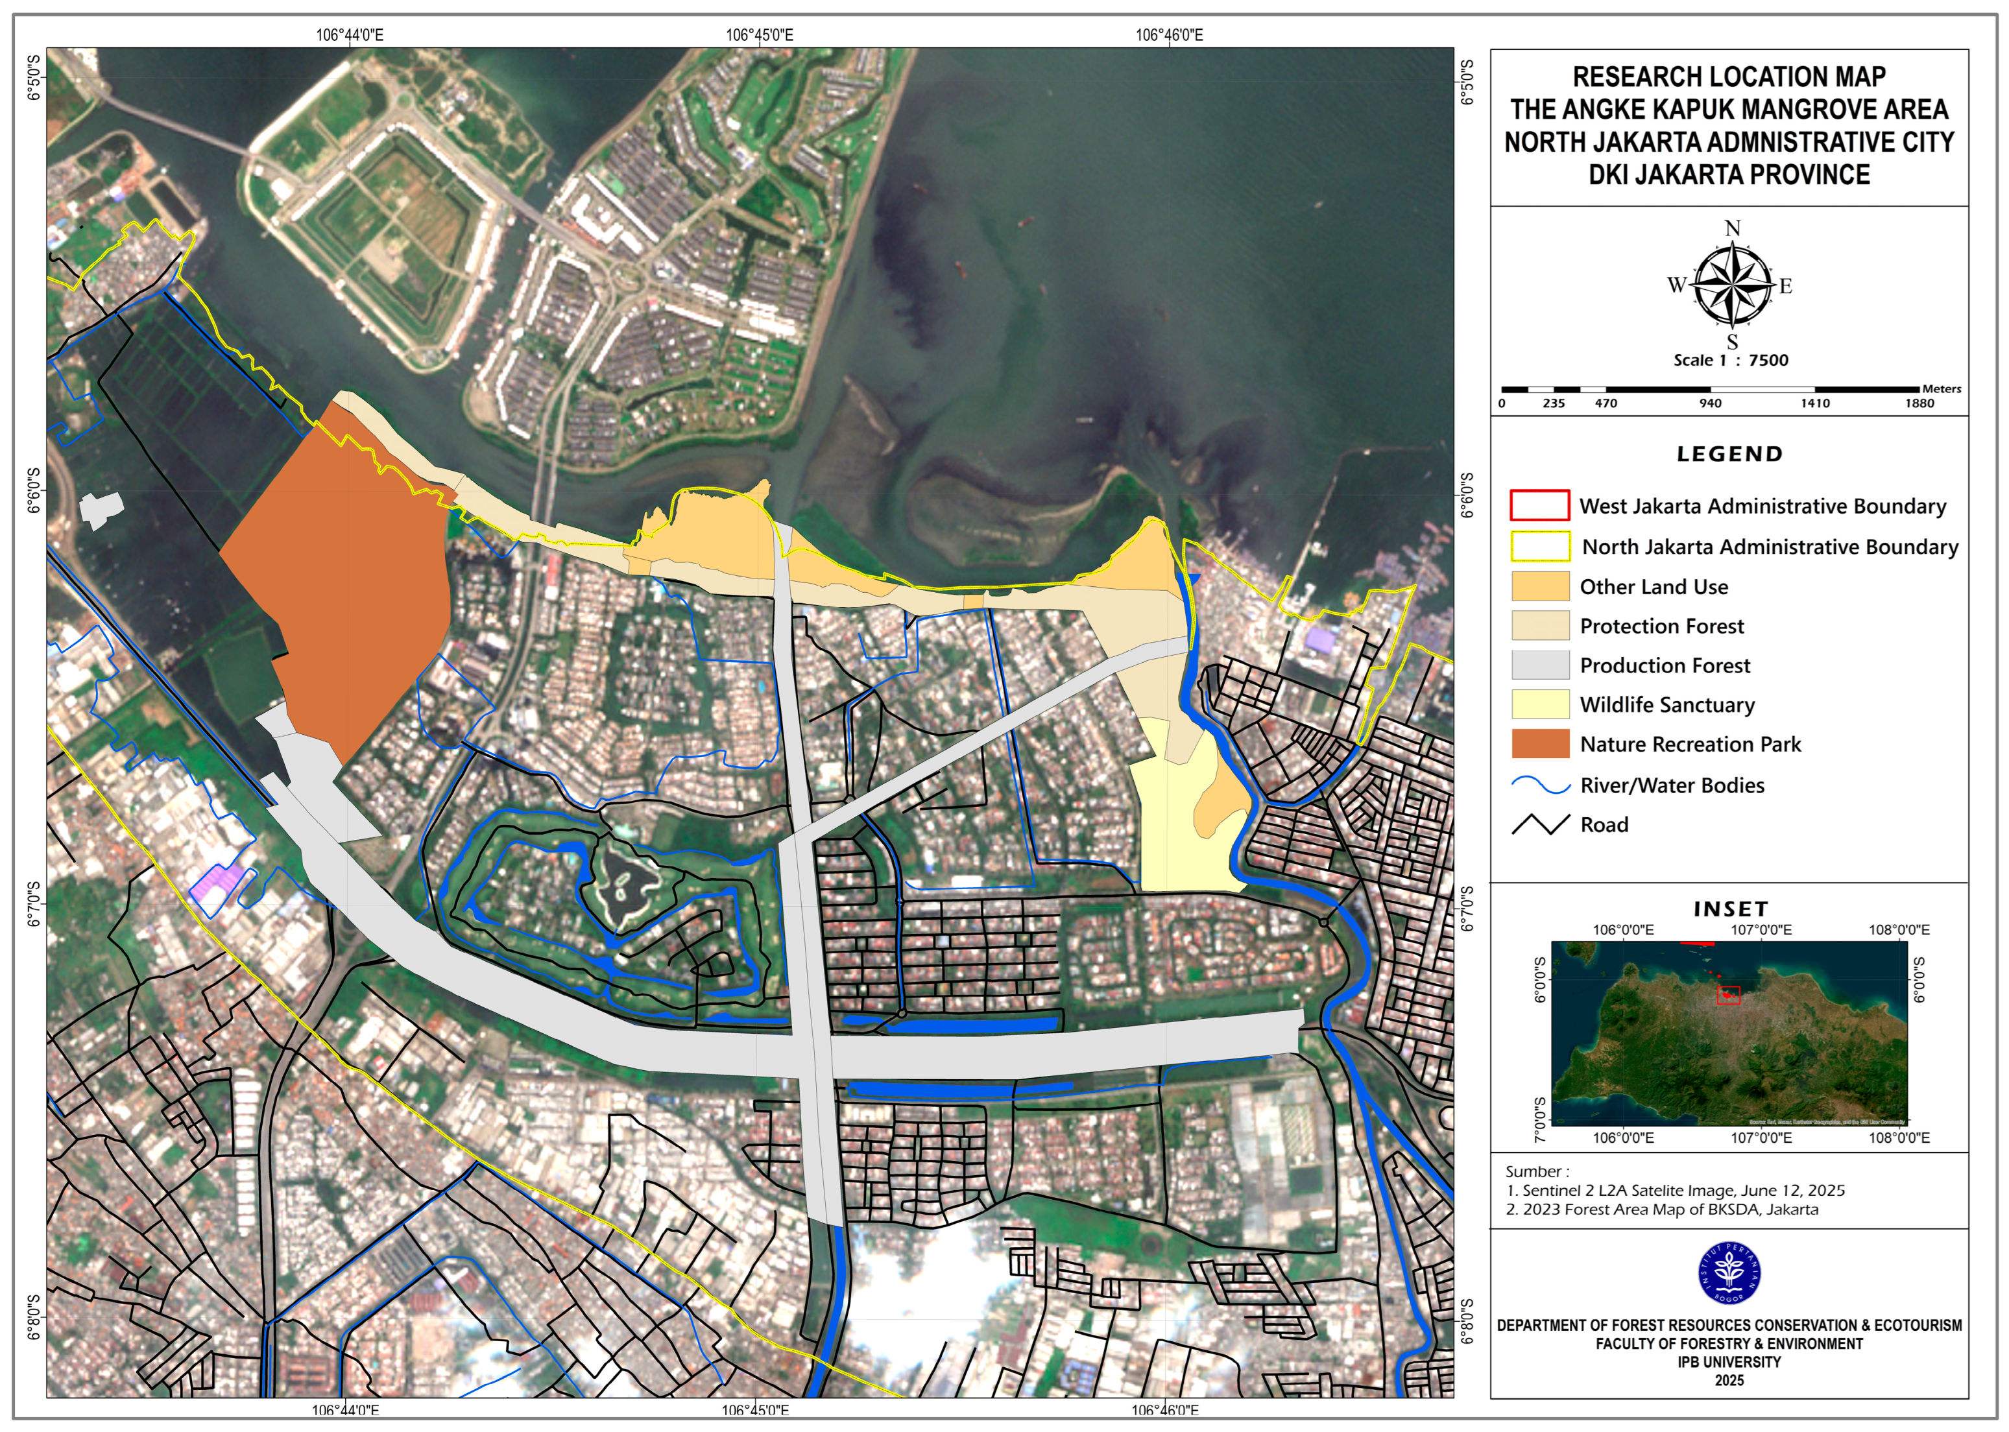This screenshot has height=1432, width=2009.
Task: Click 'FACULTY OF FORESTRY & ENVIRONMENT' text
Action: [1729, 1344]
